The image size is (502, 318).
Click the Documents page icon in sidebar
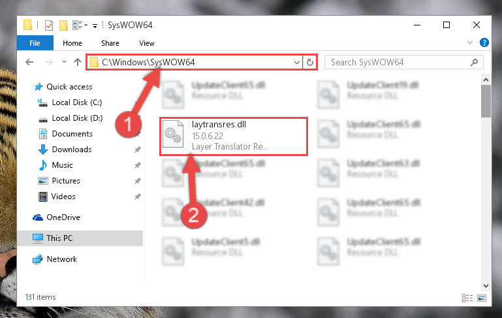[43, 134]
